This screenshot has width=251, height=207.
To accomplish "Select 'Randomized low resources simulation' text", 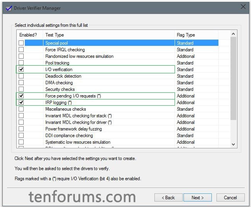I will 80,56.
